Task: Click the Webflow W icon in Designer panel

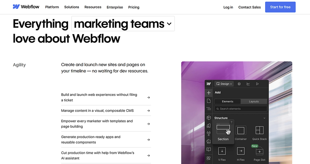Action: click(x=208, y=84)
